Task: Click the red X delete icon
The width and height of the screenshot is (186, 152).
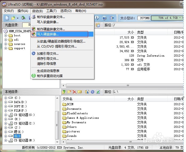Action: 75,92
